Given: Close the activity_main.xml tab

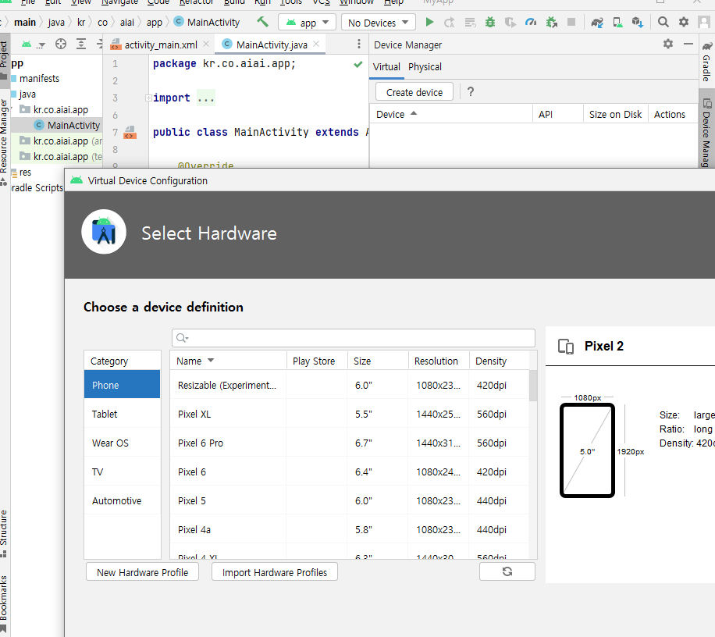Looking at the screenshot, I should pyautogui.click(x=206, y=44).
